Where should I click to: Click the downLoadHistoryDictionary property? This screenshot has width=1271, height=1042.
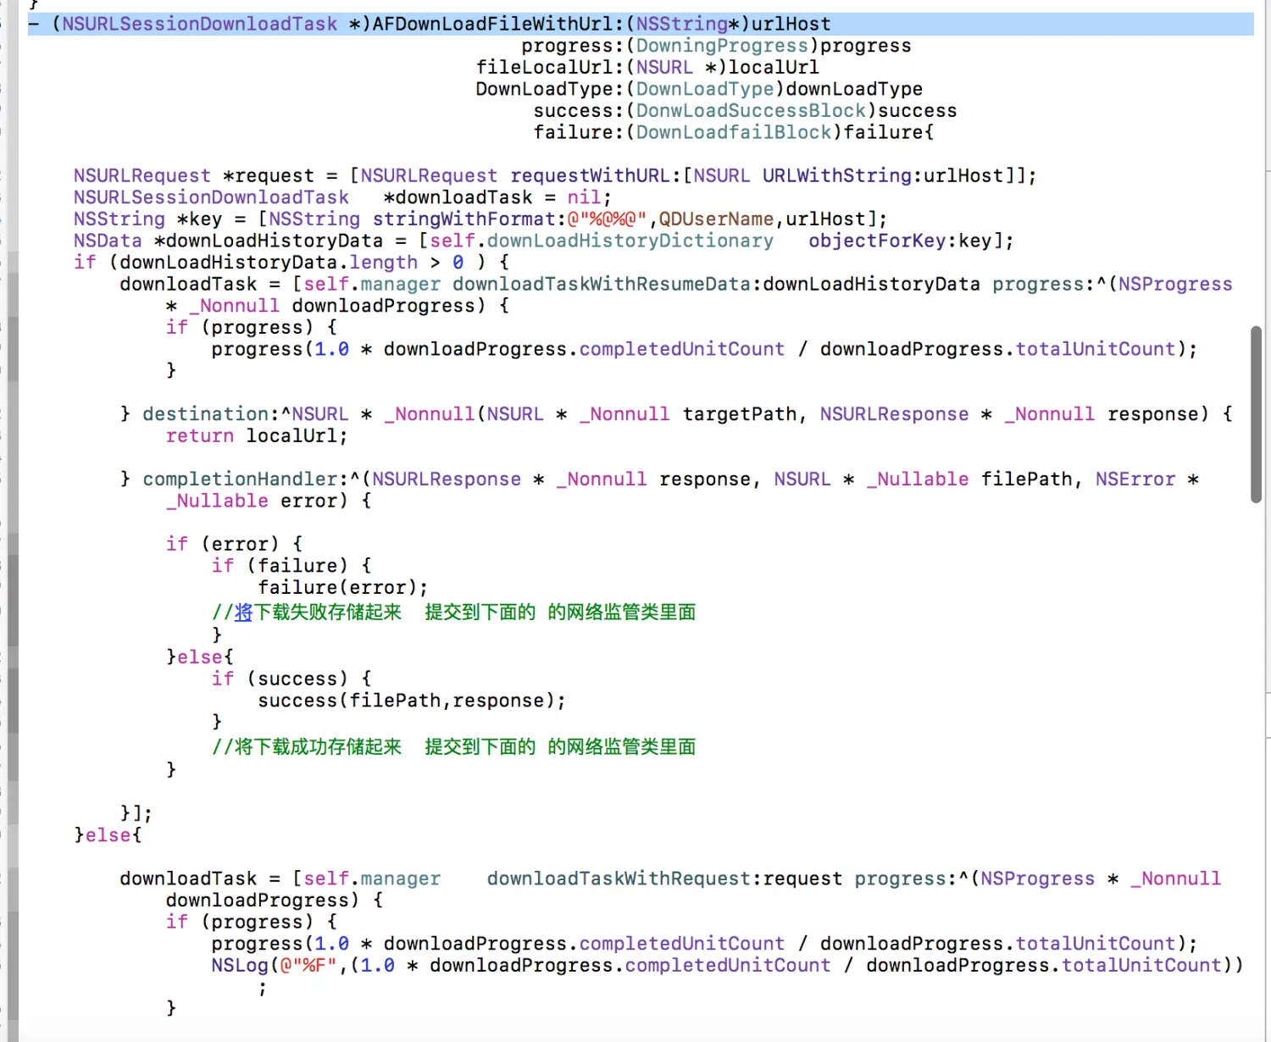coord(630,241)
